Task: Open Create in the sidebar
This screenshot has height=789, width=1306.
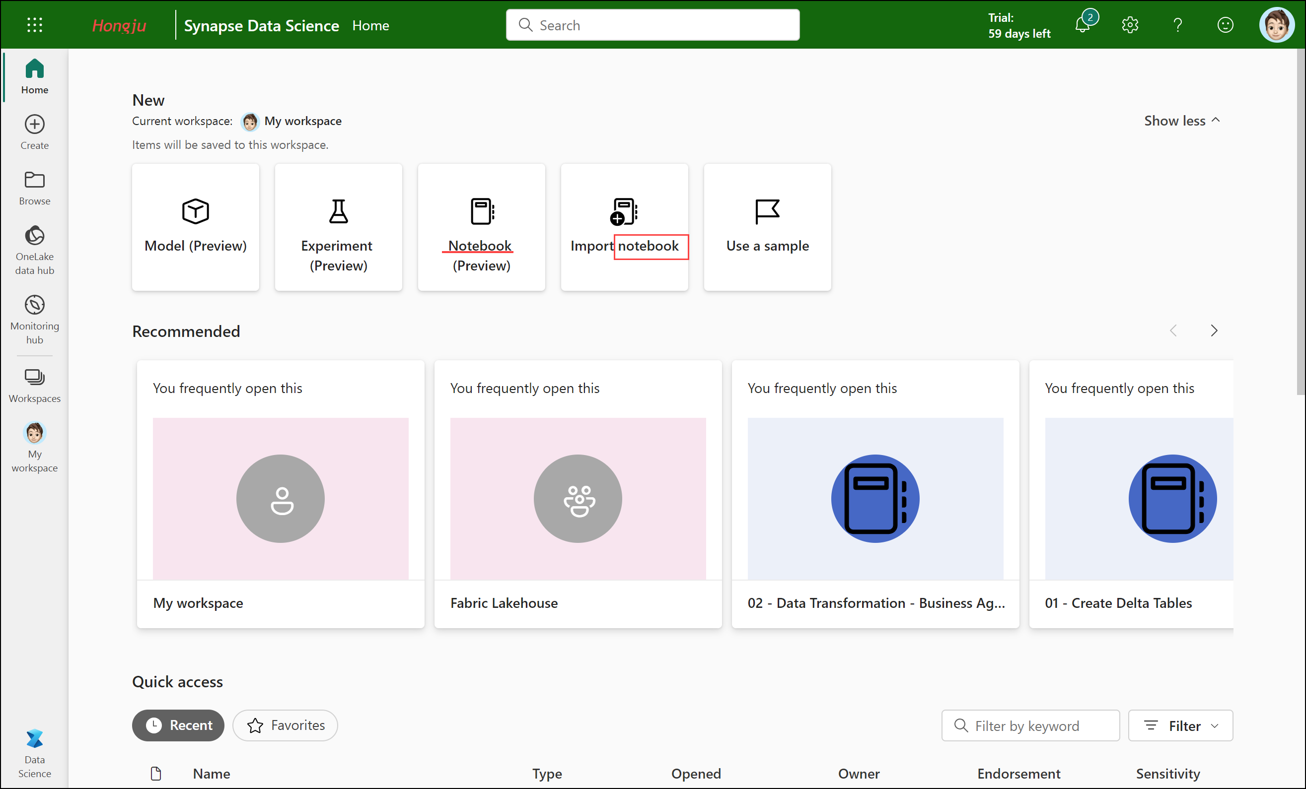Action: pyautogui.click(x=34, y=132)
